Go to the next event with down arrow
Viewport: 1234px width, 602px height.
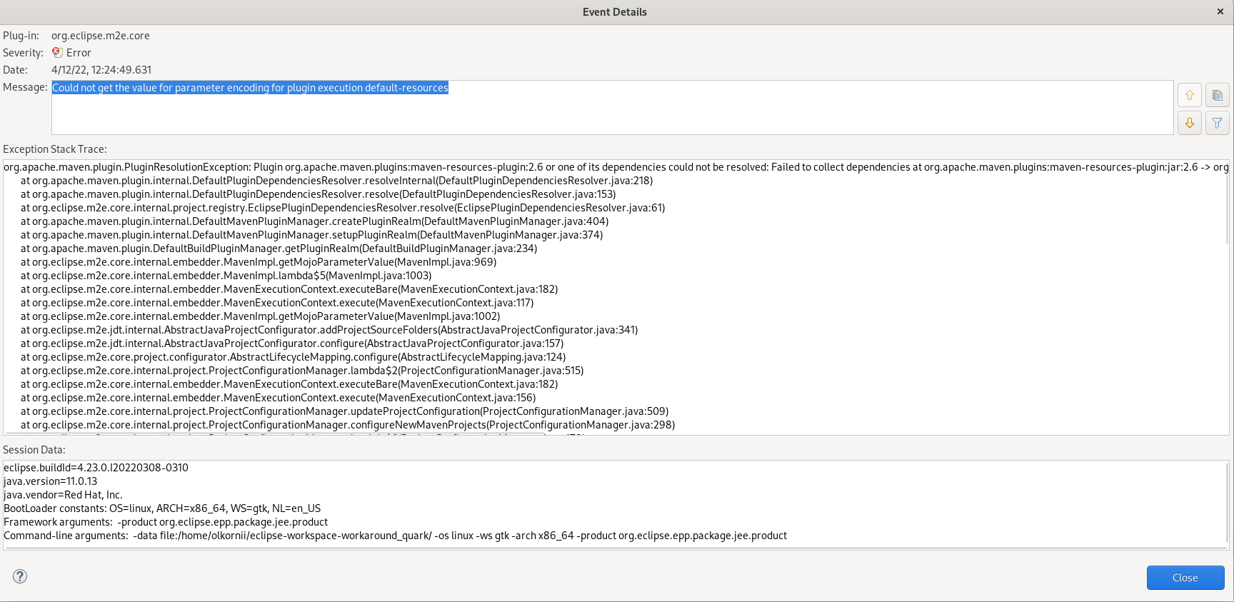tap(1190, 123)
